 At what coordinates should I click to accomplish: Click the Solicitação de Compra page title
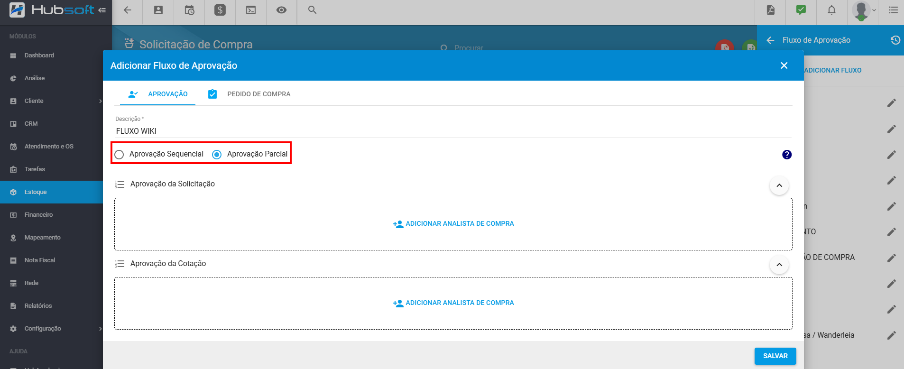click(196, 44)
